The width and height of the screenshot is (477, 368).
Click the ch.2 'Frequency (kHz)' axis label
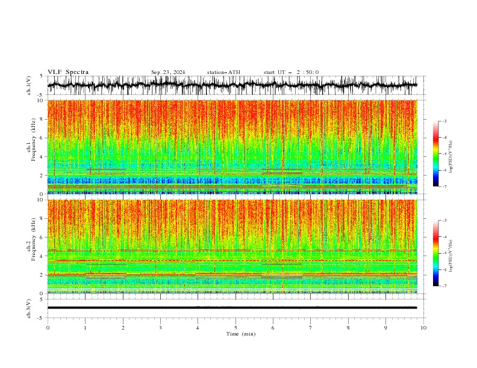pyautogui.click(x=34, y=239)
